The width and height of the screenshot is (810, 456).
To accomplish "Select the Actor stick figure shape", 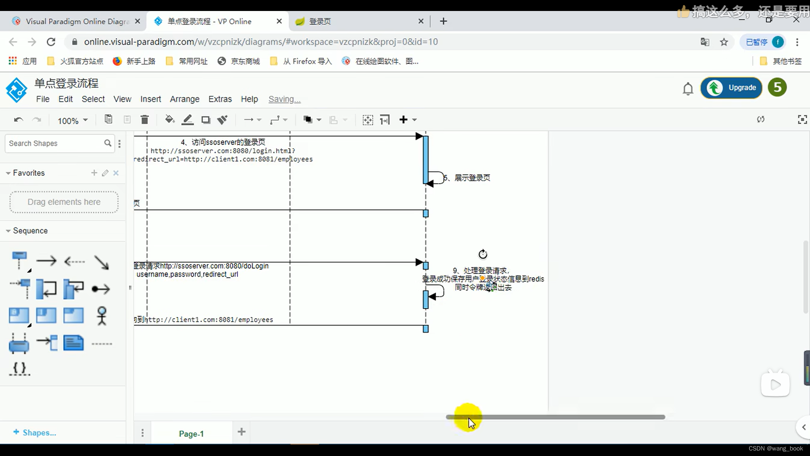I will click(102, 316).
